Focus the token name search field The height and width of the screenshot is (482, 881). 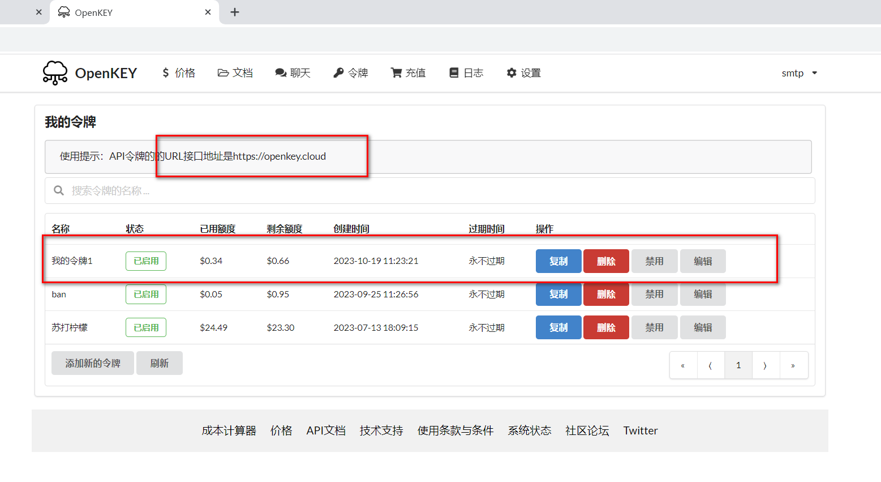430,191
